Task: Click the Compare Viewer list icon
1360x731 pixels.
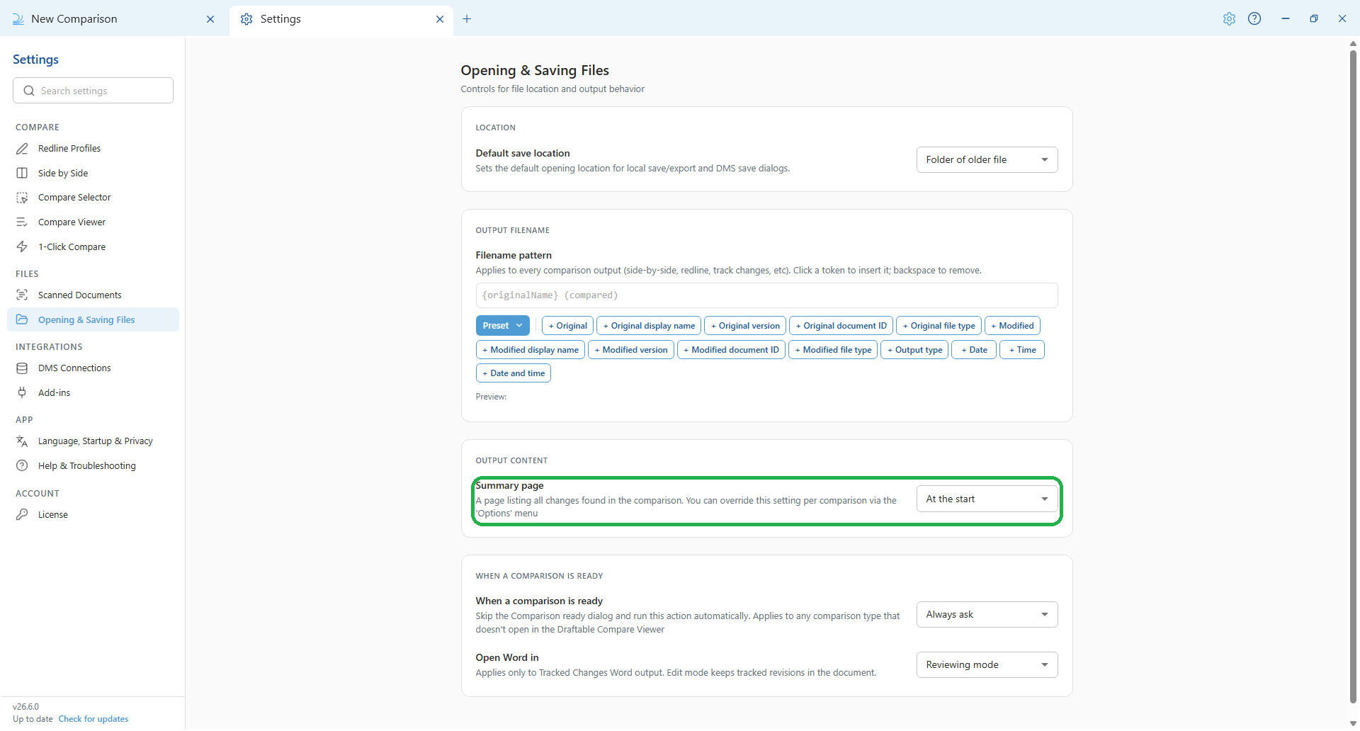Action: [22, 222]
